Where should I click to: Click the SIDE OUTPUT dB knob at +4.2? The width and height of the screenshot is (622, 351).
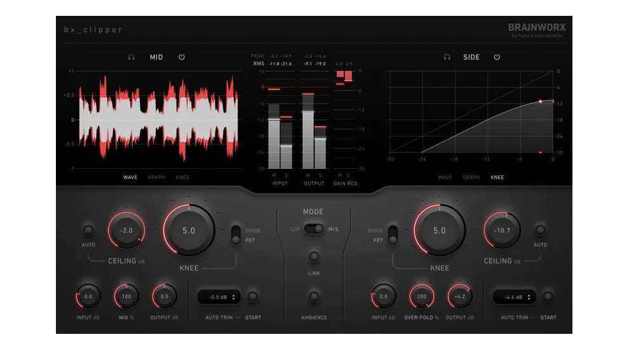point(460,296)
